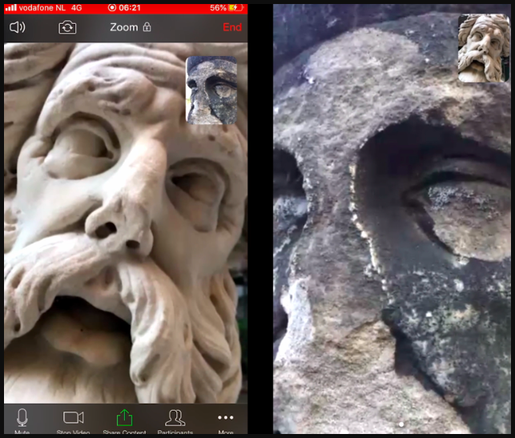The width and height of the screenshot is (515, 438).
Task: Mute the microphone in the Zoom call
Action: point(22,419)
